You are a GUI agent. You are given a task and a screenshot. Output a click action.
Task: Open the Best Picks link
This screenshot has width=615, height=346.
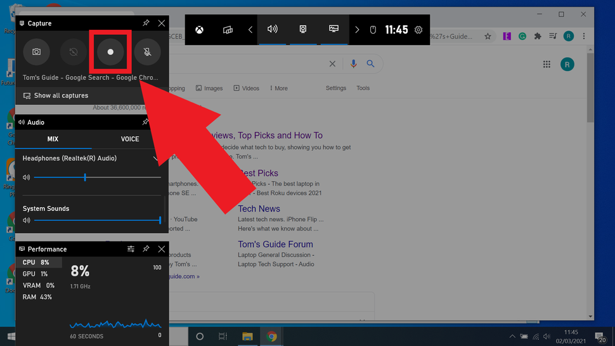point(259,173)
